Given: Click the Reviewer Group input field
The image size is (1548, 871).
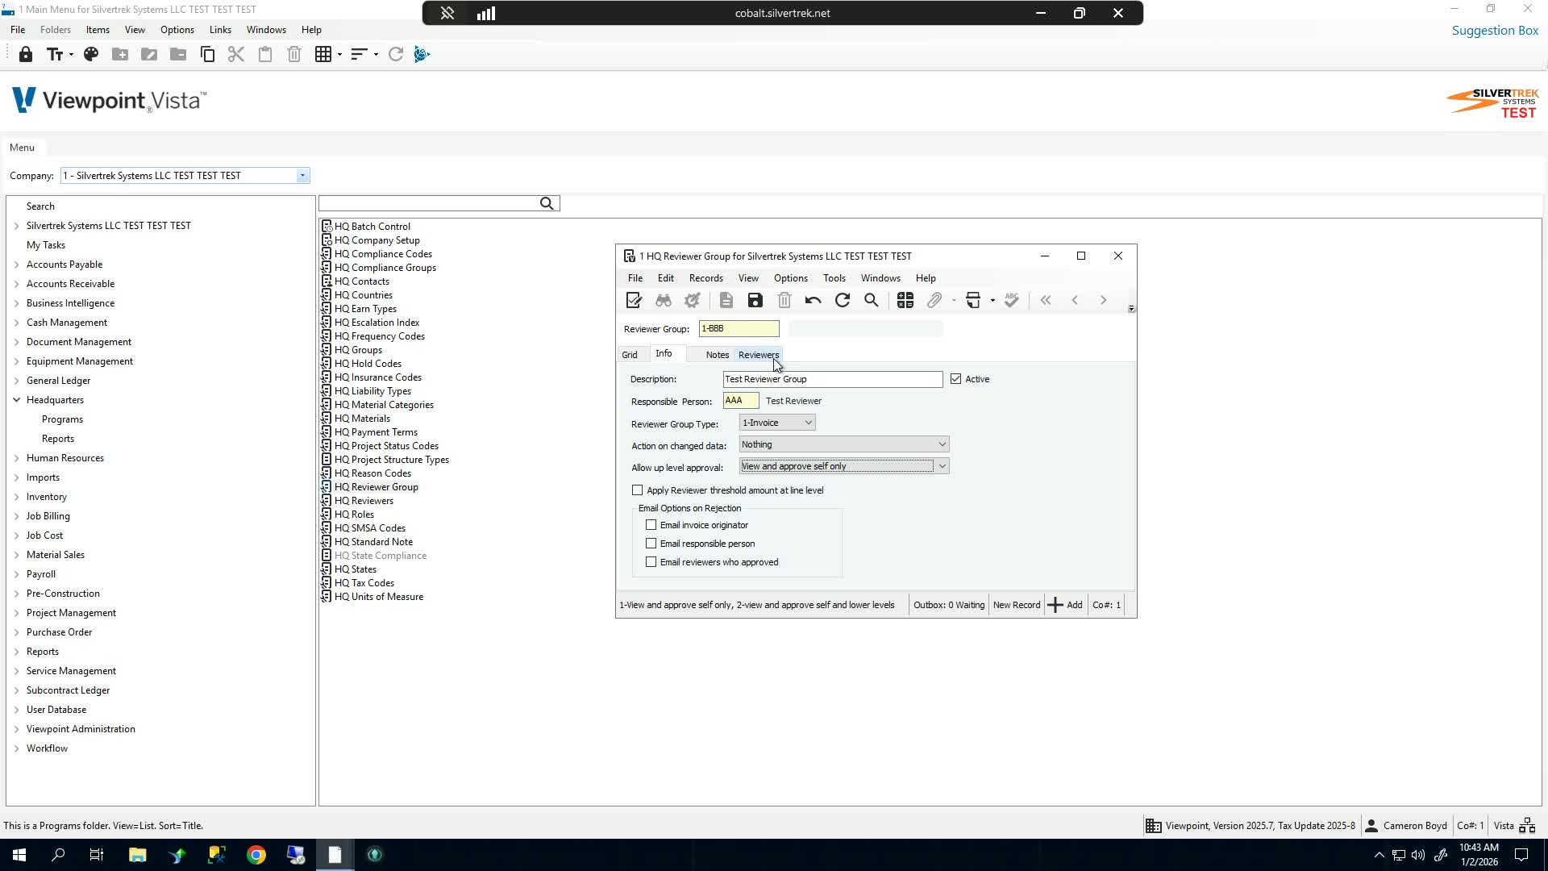Looking at the screenshot, I should pos(739,329).
